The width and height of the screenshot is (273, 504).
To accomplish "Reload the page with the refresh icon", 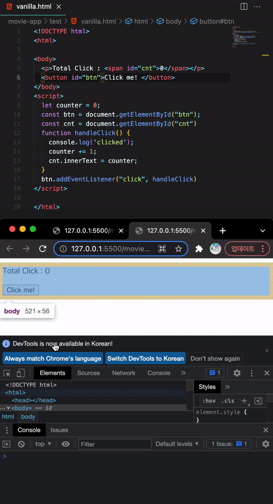I will click(43, 249).
